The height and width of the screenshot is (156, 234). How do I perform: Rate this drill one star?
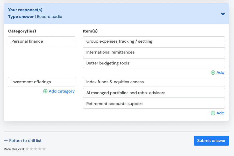[27, 149]
